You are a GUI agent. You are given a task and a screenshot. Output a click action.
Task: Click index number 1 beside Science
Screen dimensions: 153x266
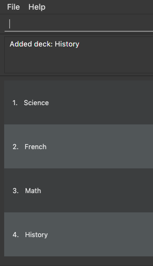pyautogui.click(x=15, y=103)
